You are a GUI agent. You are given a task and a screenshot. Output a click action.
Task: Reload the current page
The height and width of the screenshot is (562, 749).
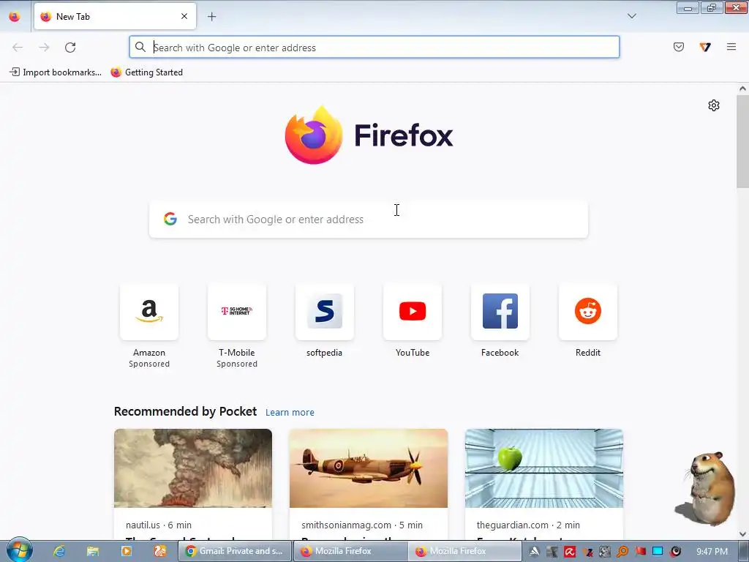70,48
